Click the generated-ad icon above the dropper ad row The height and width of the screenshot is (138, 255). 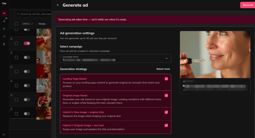[x=11, y=53]
